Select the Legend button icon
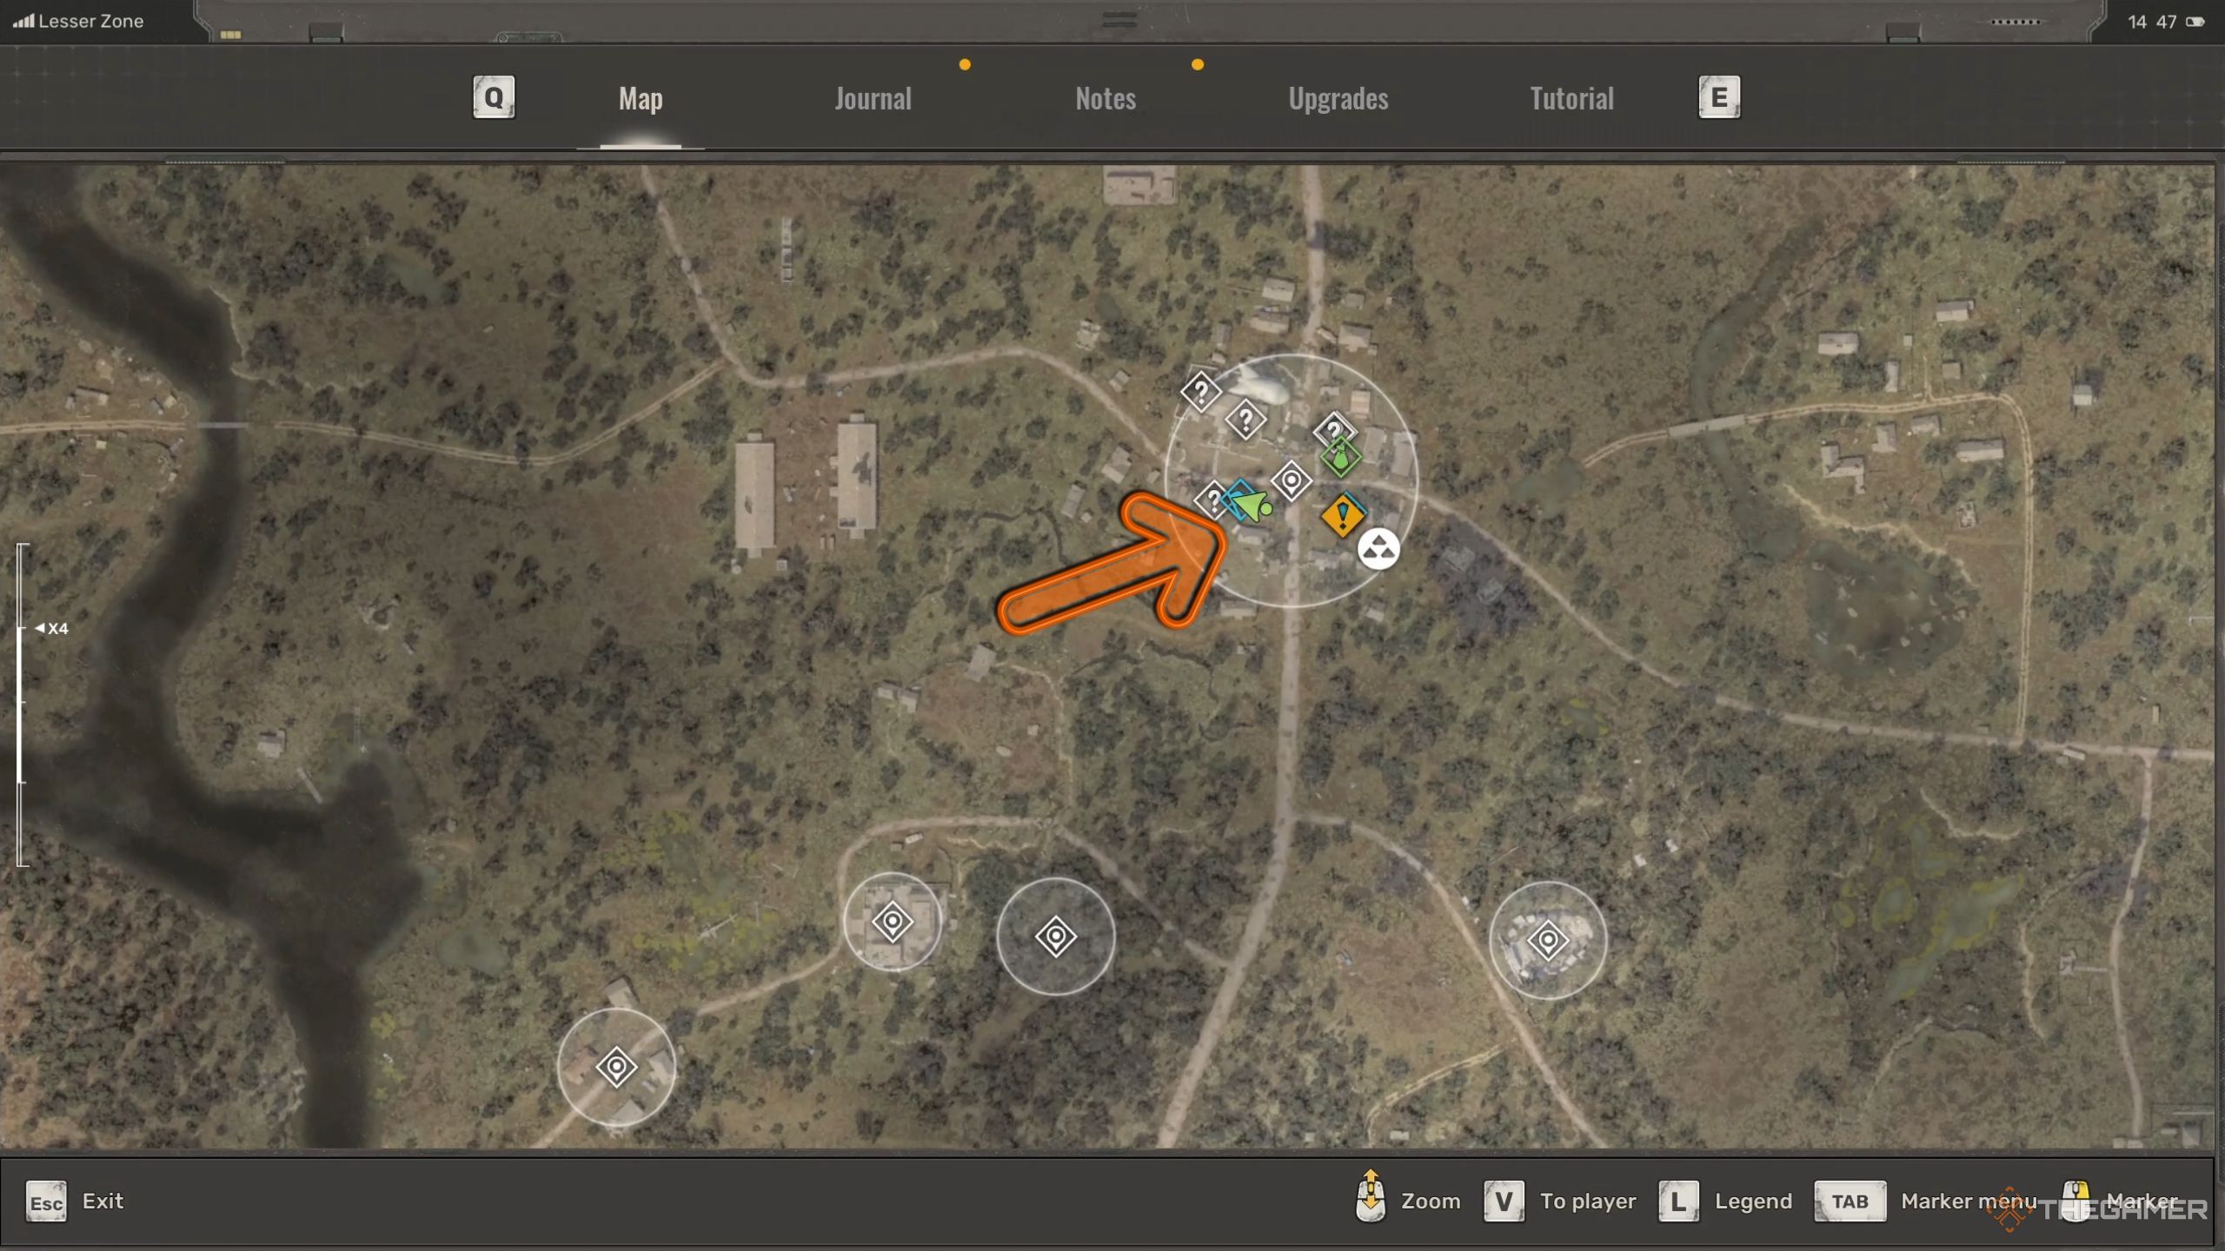This screenshot has height=1251, width=2225. click(x=1677, y=1201)
